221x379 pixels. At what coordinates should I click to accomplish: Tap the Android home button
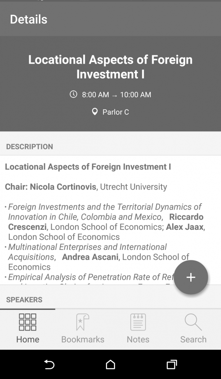tap(110, 365)
